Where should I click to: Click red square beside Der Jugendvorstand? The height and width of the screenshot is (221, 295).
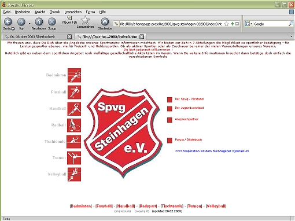[x=169, y=109]
